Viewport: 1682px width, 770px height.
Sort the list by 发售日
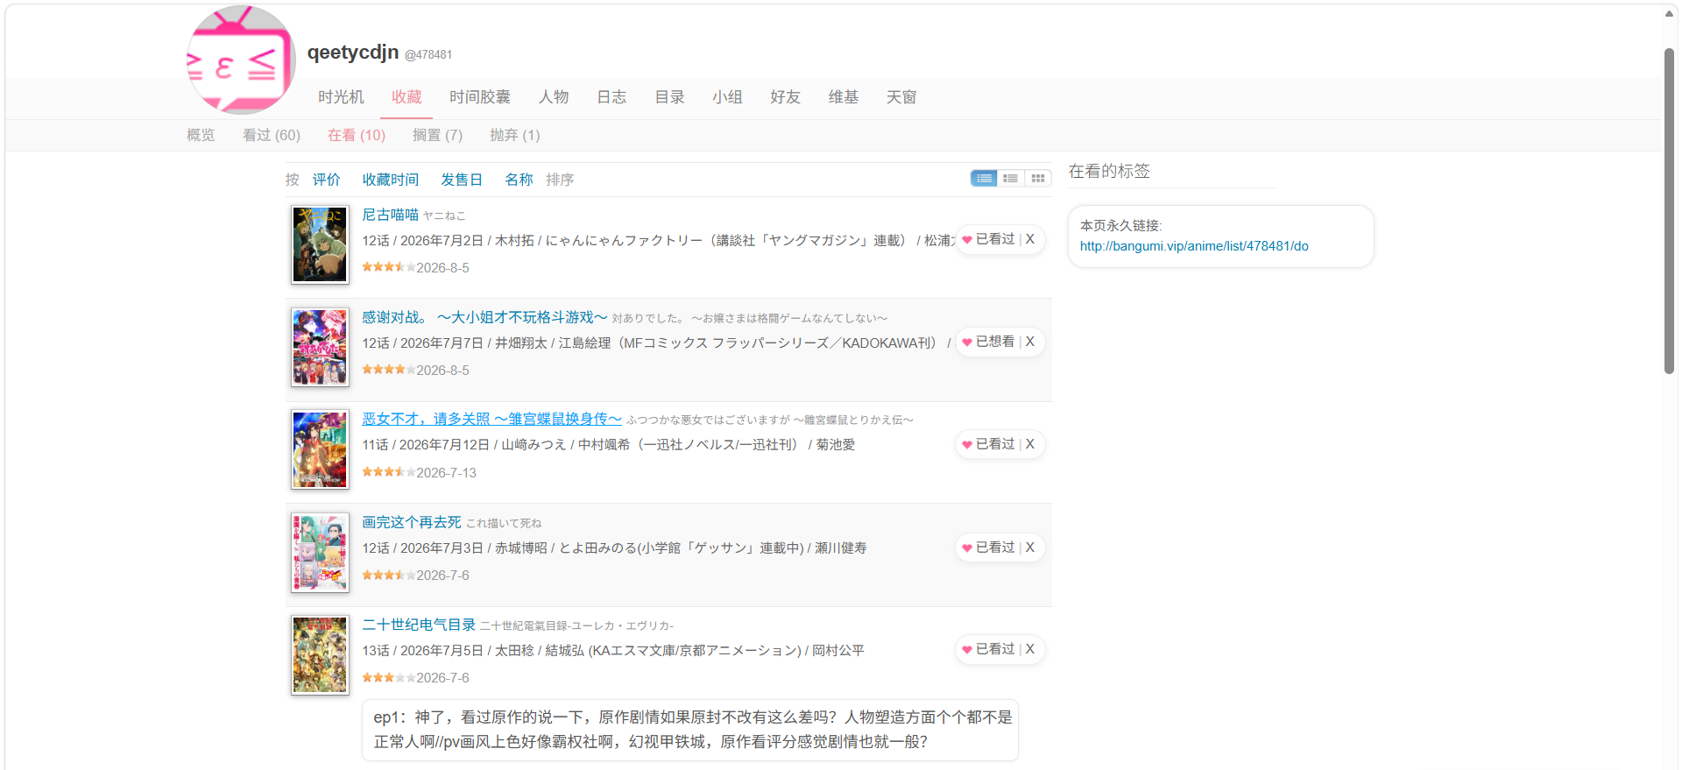pyautogui.click(x=462, y=180)
